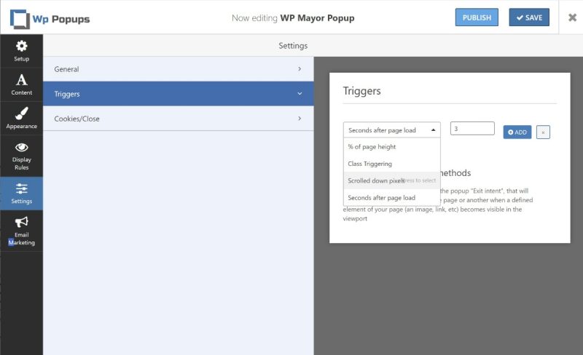This screenshot has width=583, height=355.
Task: Click the trigger dropdown arrow caret
Action: [433, 130]
